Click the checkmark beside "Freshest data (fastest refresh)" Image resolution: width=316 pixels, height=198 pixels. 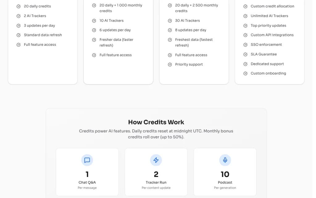(170, 40)
